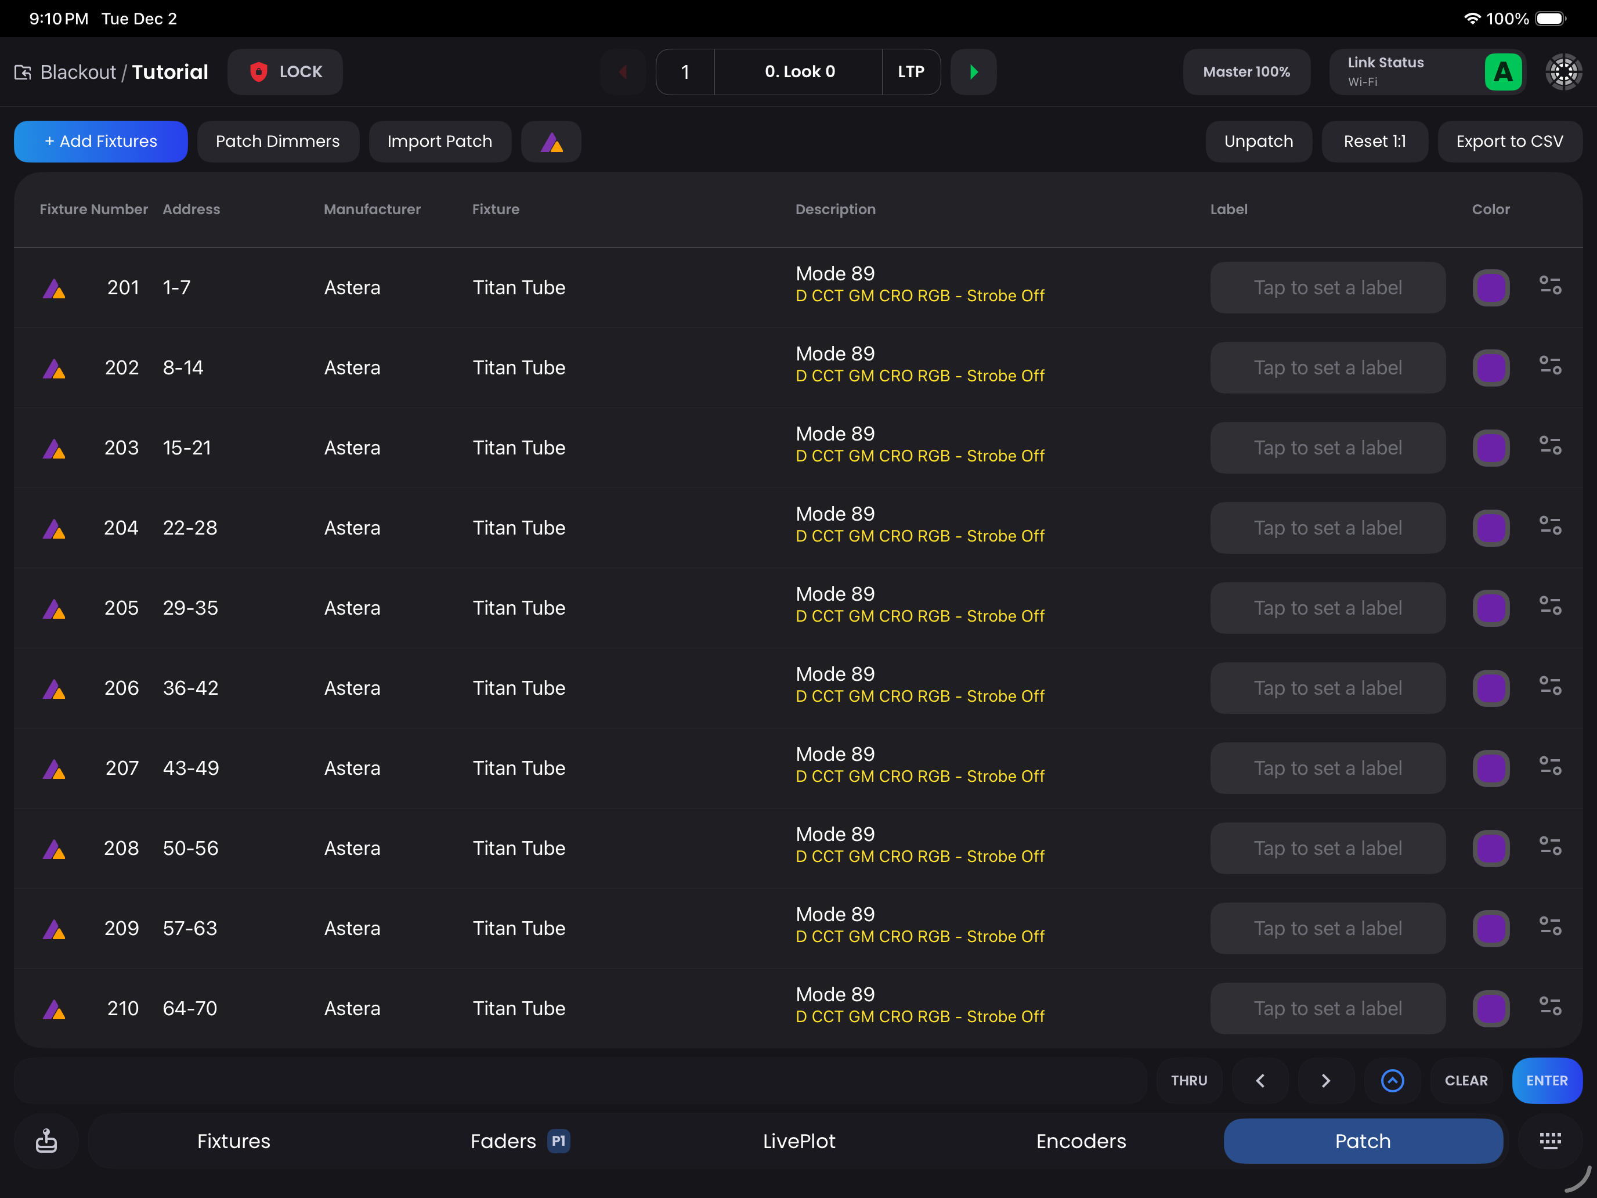This screenshot has width=1597, height=1198.
Task: Click the Add Fixtures button
Action: (101, 142)
